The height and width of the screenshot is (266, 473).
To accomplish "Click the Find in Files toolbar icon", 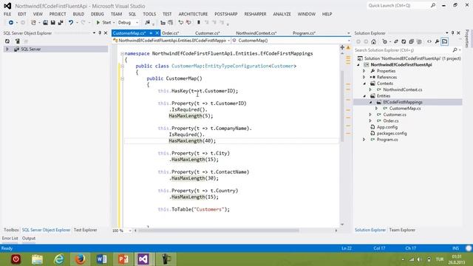I will point(147,23).
